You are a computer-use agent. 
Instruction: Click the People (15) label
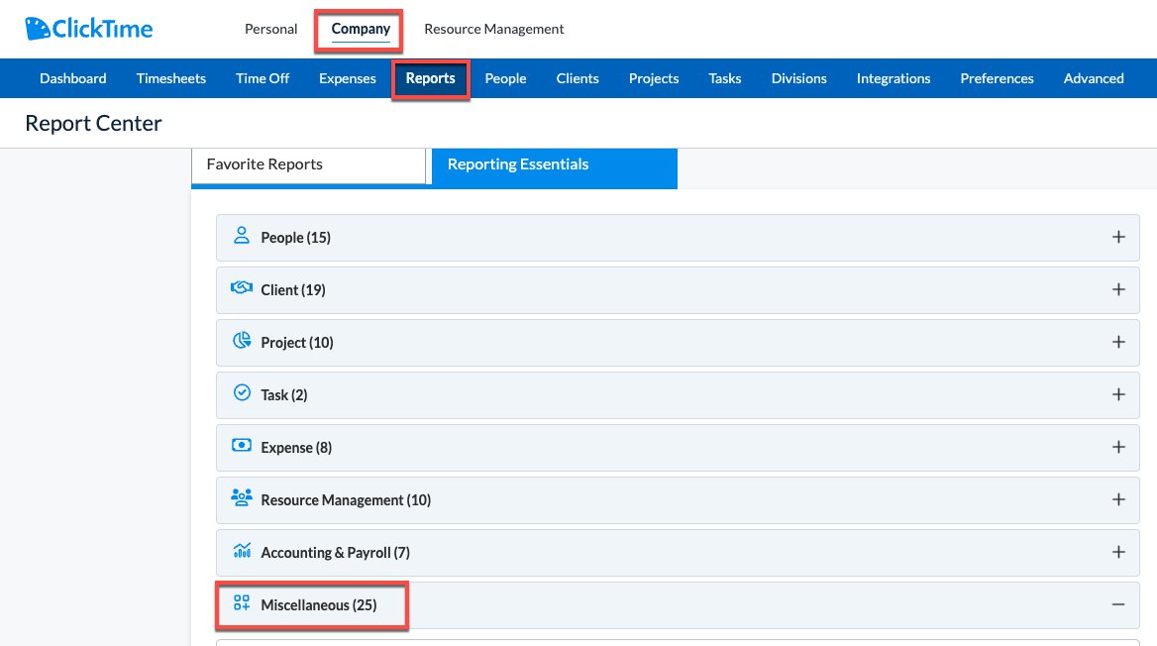point(295,238)
